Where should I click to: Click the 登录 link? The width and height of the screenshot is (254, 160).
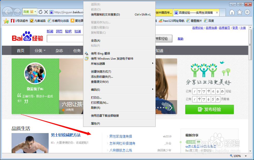(235, 28)
